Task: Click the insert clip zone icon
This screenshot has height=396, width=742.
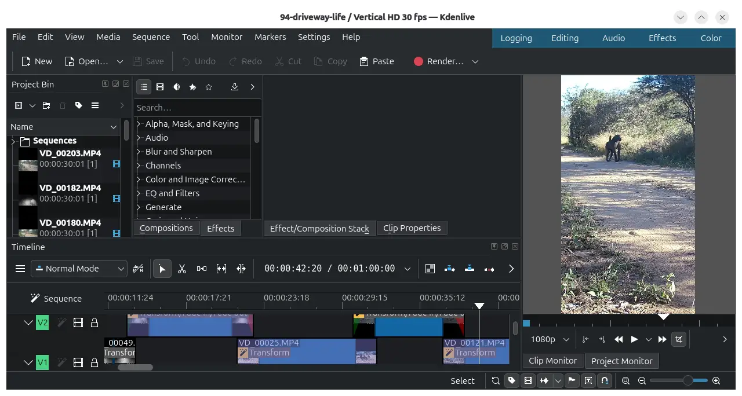Action: click(x=450, y=269)
